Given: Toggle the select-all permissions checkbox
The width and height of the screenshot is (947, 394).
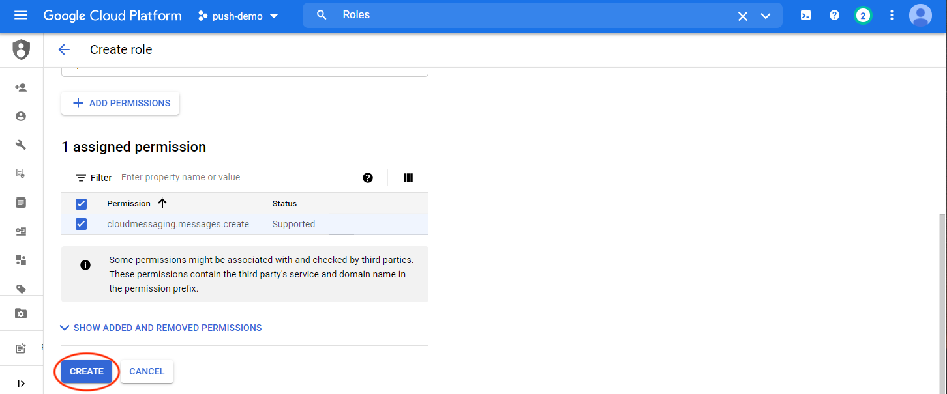Looking at the screenshot, I should coord(82,204).
